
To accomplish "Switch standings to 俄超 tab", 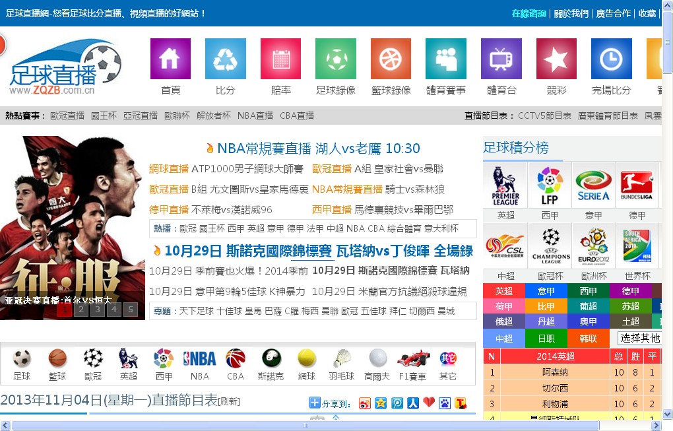I will coord(504,321).
